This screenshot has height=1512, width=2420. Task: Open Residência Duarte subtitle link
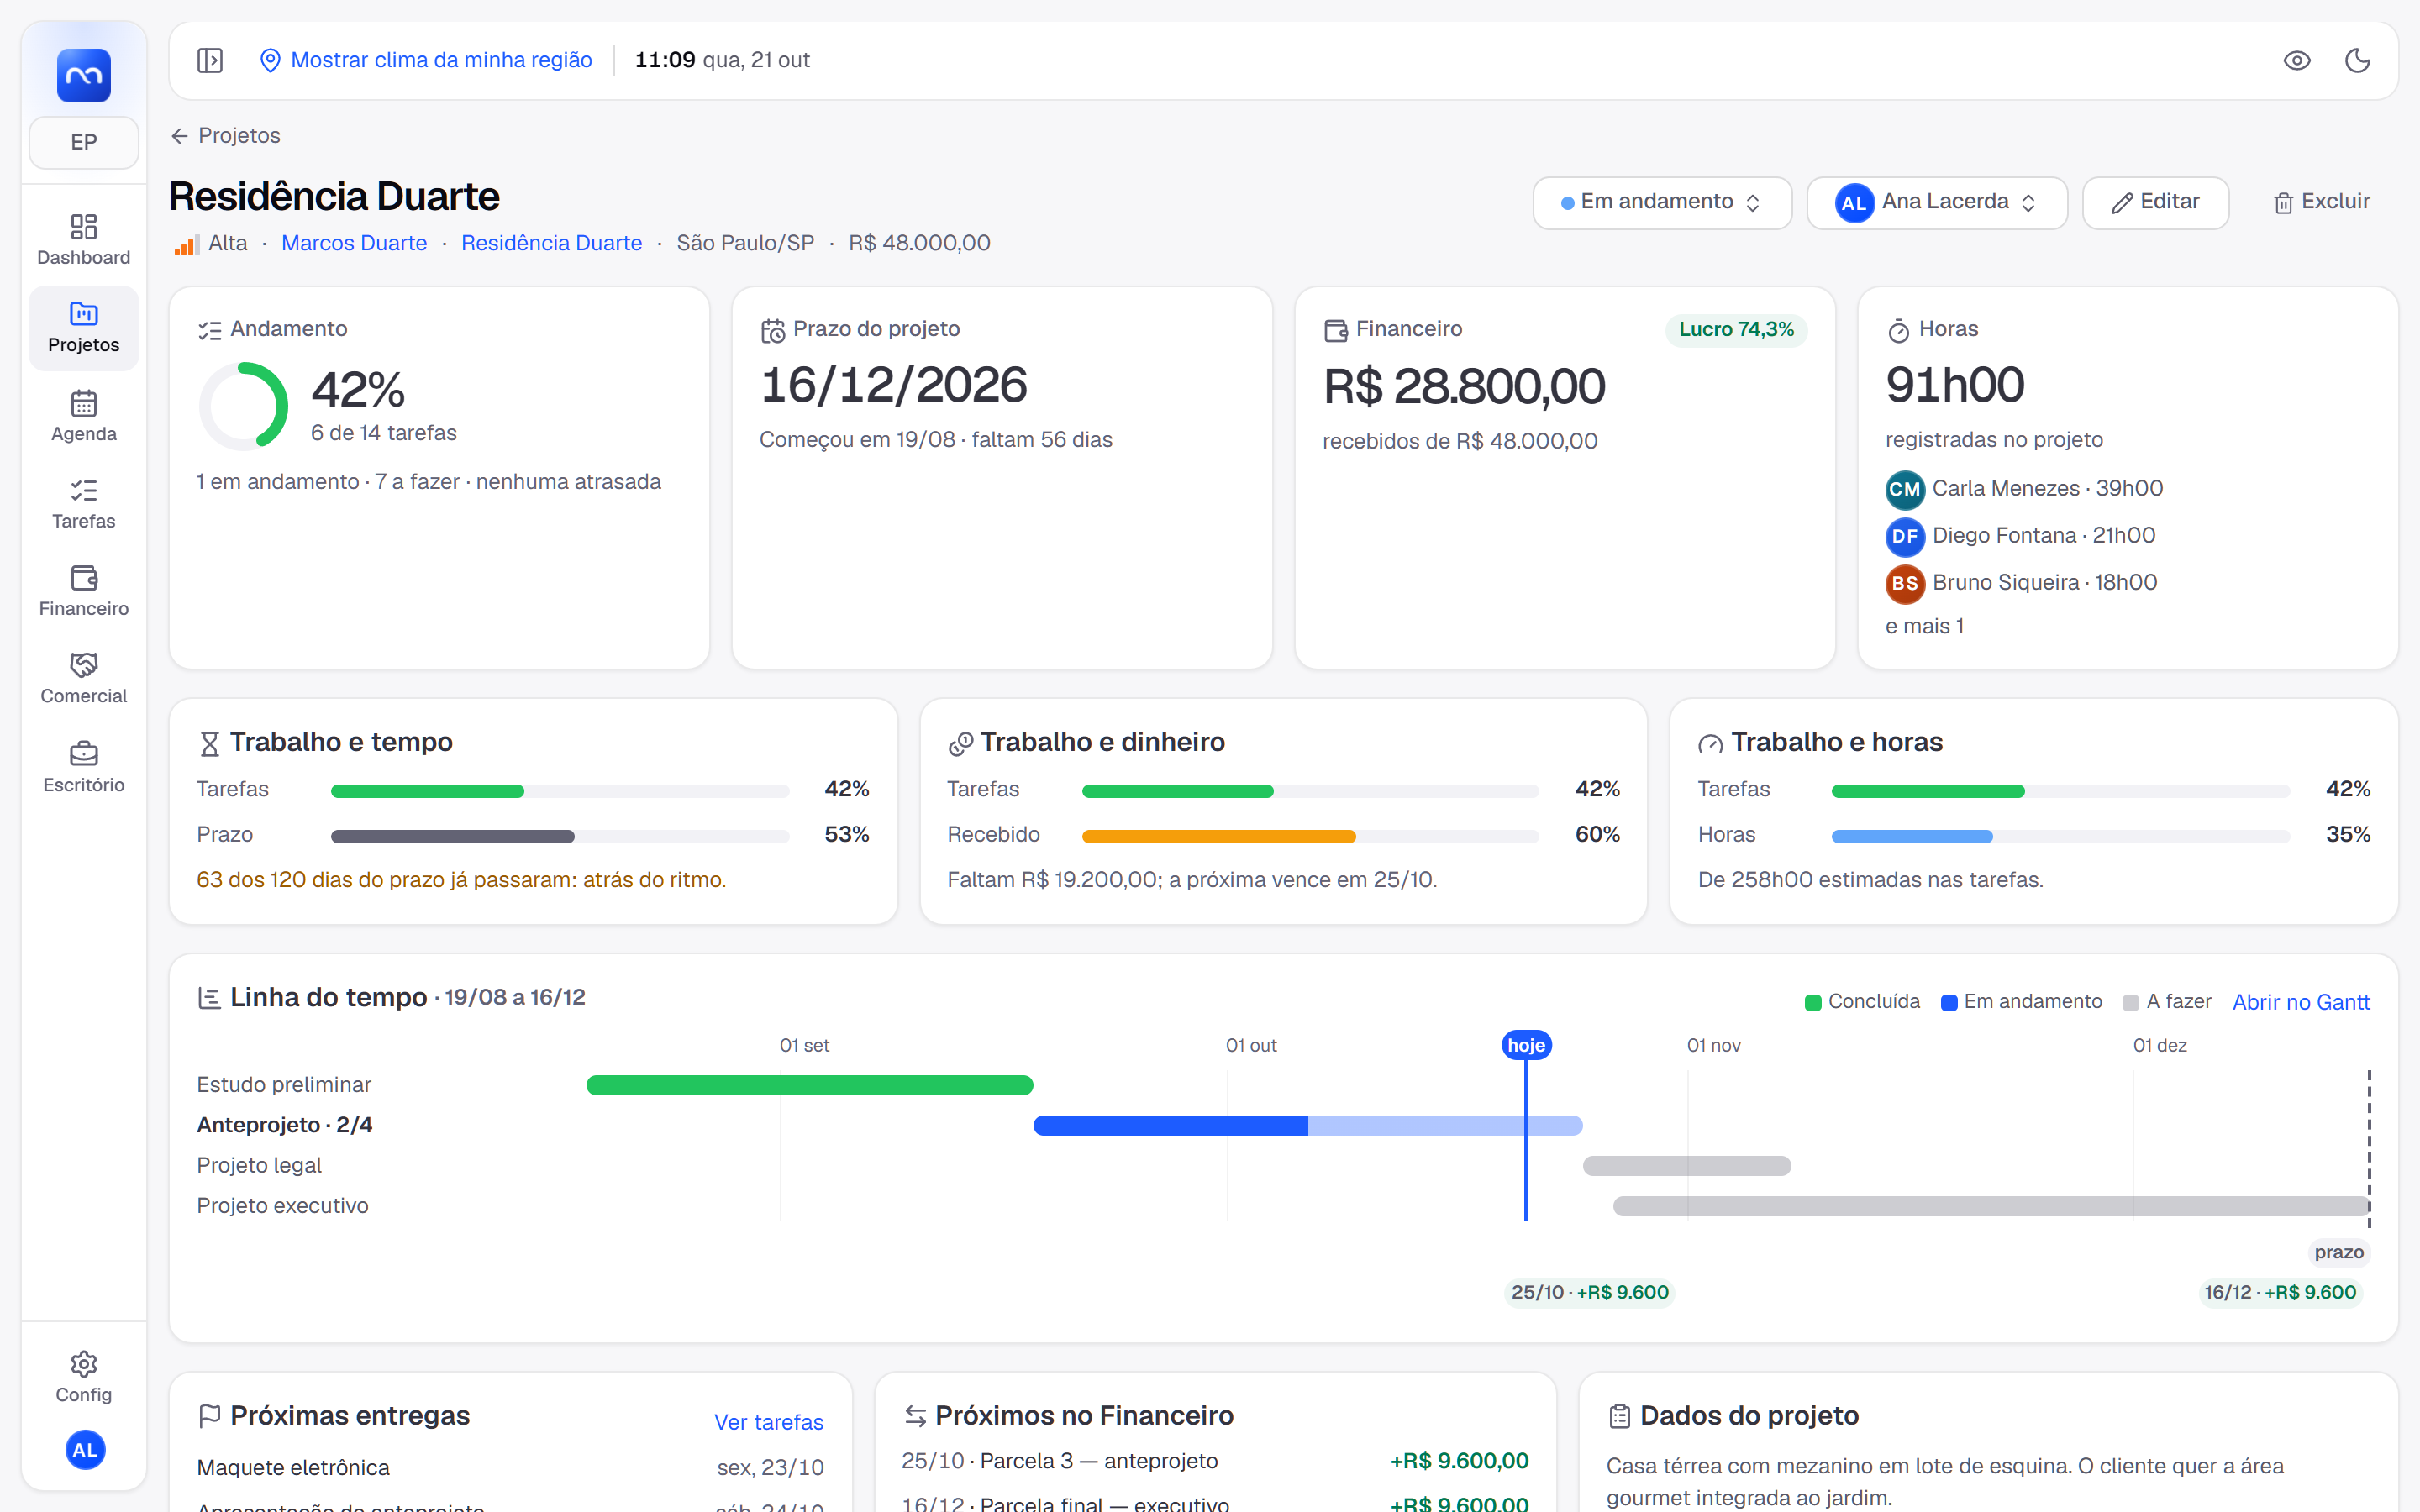[551, 243]
